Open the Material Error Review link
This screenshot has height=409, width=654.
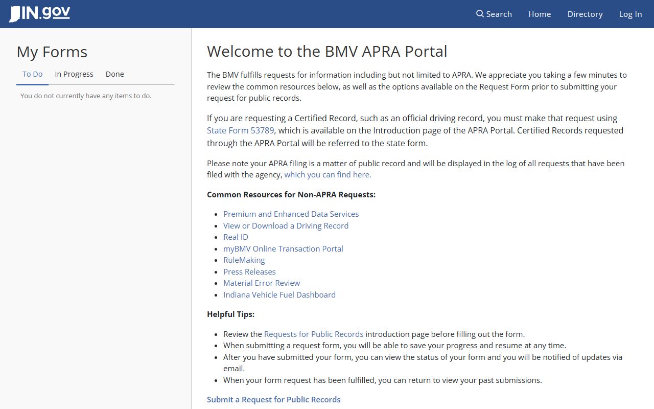(x=262, y=283)
